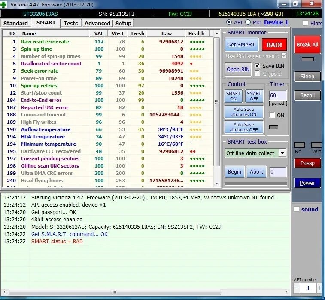
Task: Enable the sound checkbox
Action: [297, 209]
